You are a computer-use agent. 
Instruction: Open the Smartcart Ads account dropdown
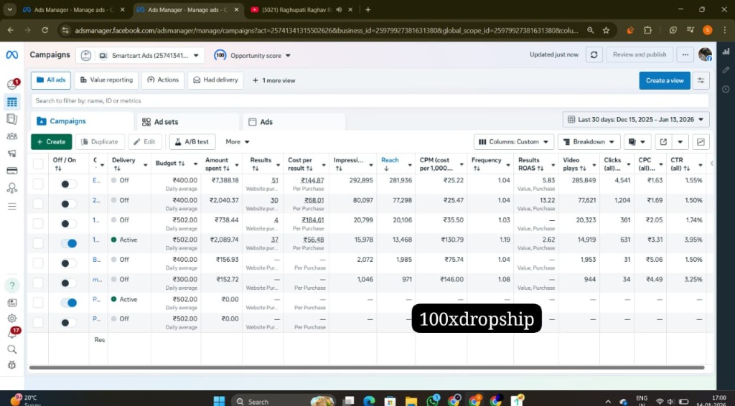tap(140, 55)
